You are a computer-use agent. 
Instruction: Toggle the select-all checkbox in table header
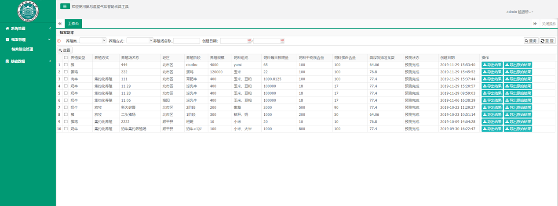(66, 57)
